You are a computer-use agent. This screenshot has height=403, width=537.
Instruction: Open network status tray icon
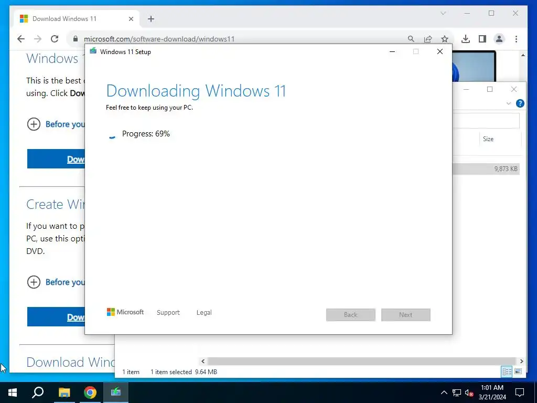(457, 393)
